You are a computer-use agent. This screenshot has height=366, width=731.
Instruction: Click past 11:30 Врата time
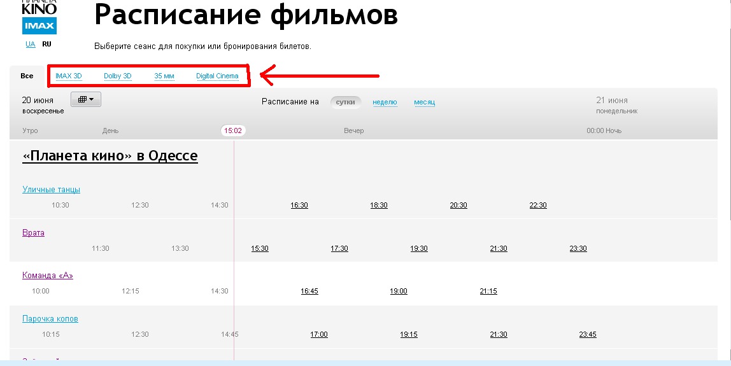coord(100,248)
